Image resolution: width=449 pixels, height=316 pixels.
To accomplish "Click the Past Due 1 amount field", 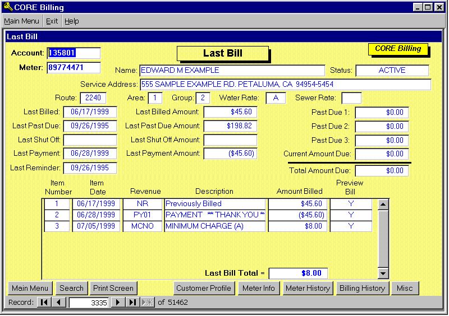I will pyautogui.click(x=382, y=113).
